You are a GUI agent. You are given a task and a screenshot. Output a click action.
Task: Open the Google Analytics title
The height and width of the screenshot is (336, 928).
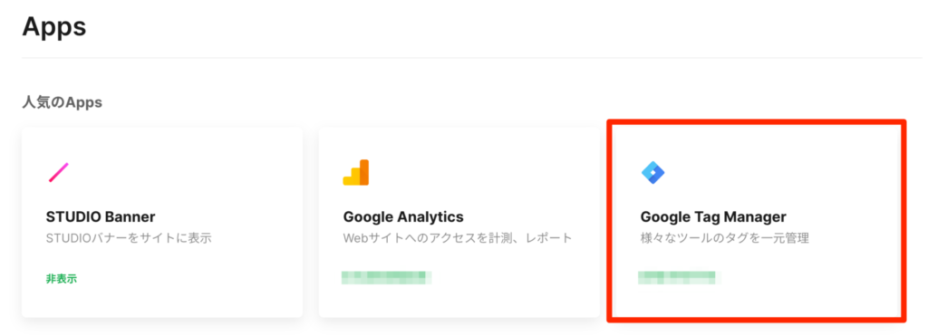coord(403,216)
